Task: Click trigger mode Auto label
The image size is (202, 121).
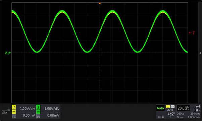Action: pos(170,110)
